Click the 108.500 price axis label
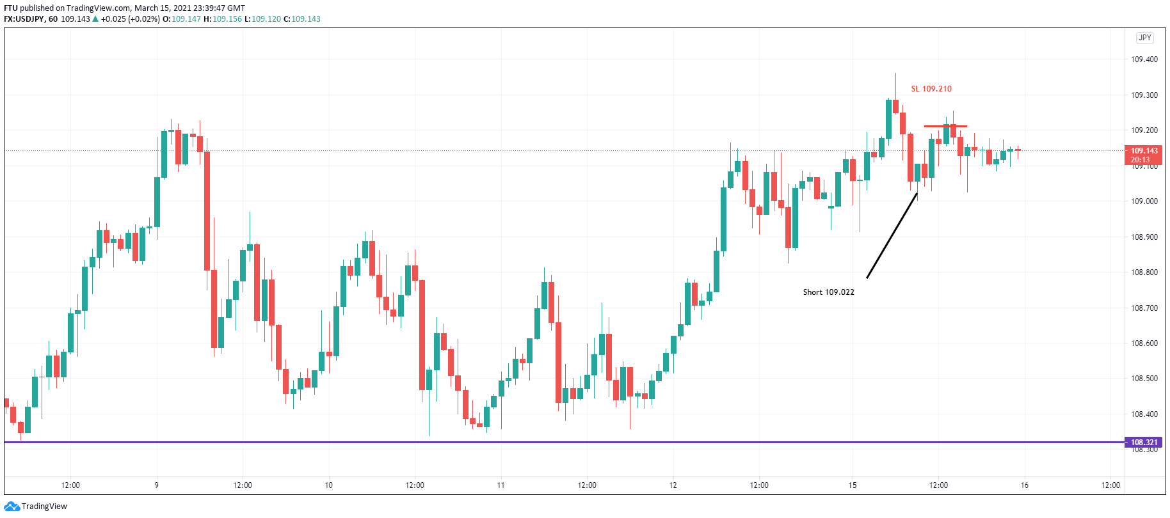1170x518 pixels. [1144, 379]
